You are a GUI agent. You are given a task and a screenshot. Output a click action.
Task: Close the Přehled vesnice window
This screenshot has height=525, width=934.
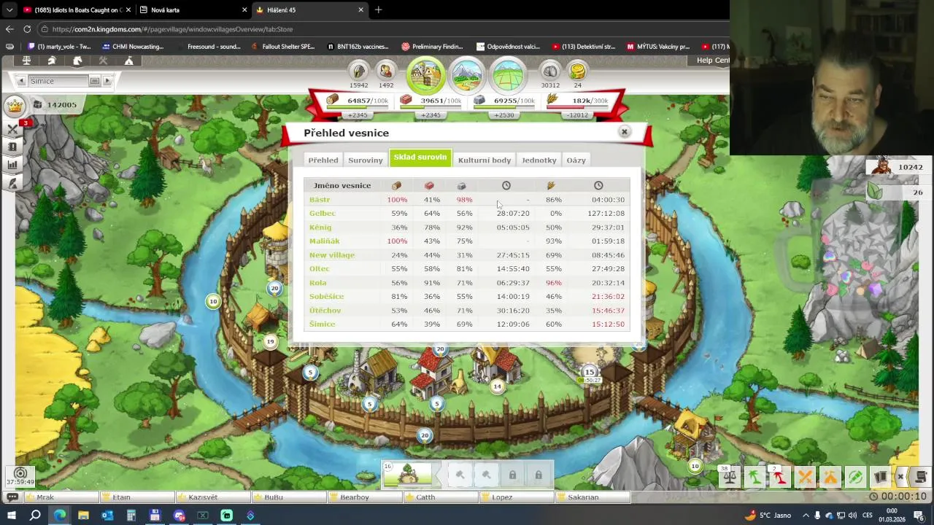click(x=624, y=132)
